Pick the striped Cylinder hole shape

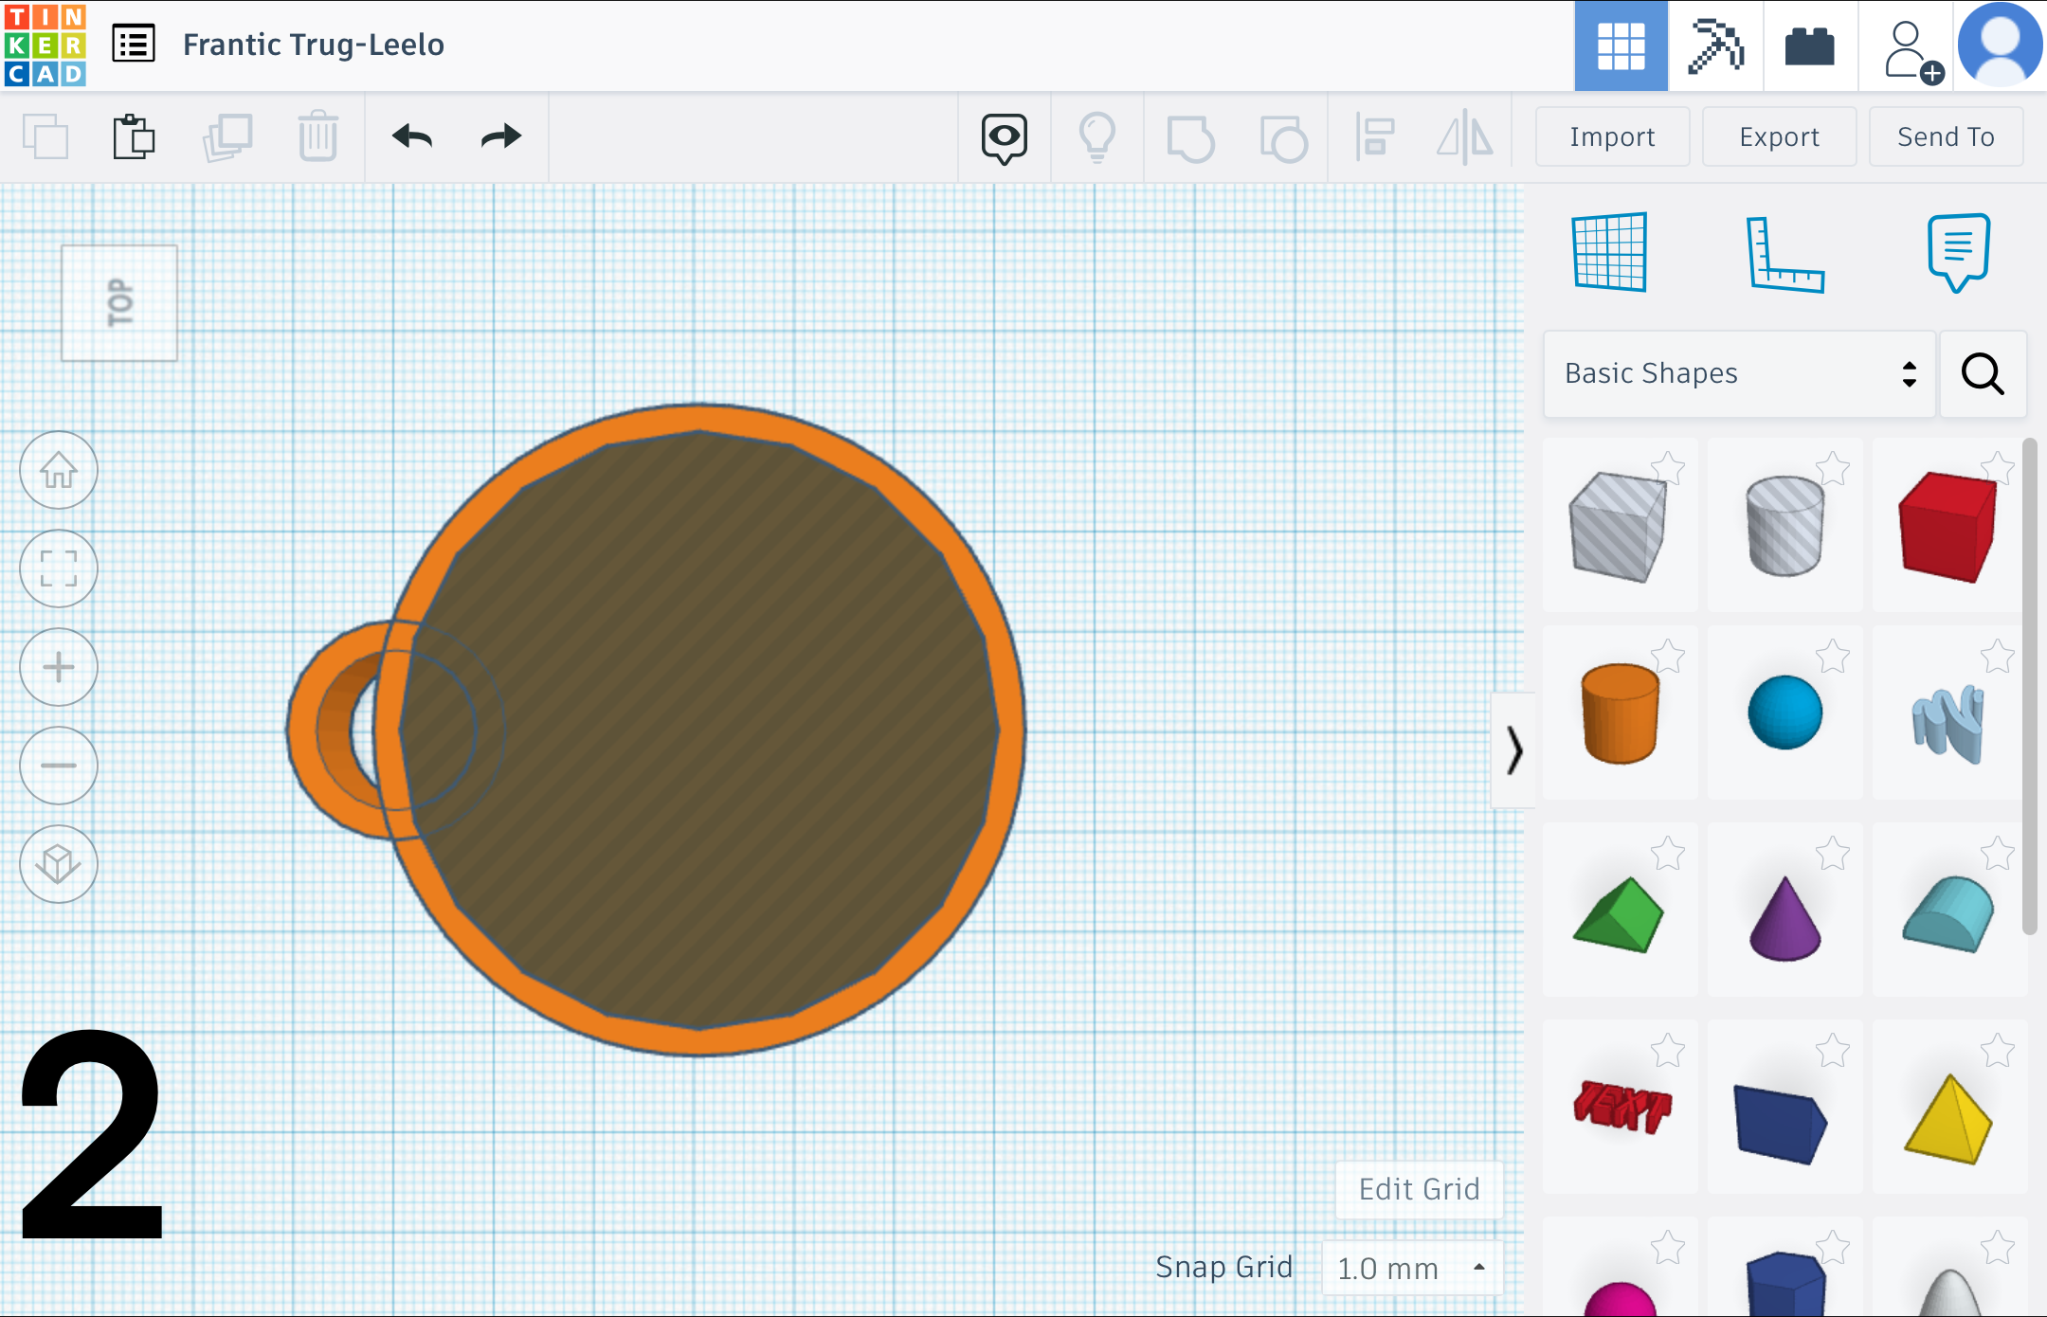click(1784, 525)
